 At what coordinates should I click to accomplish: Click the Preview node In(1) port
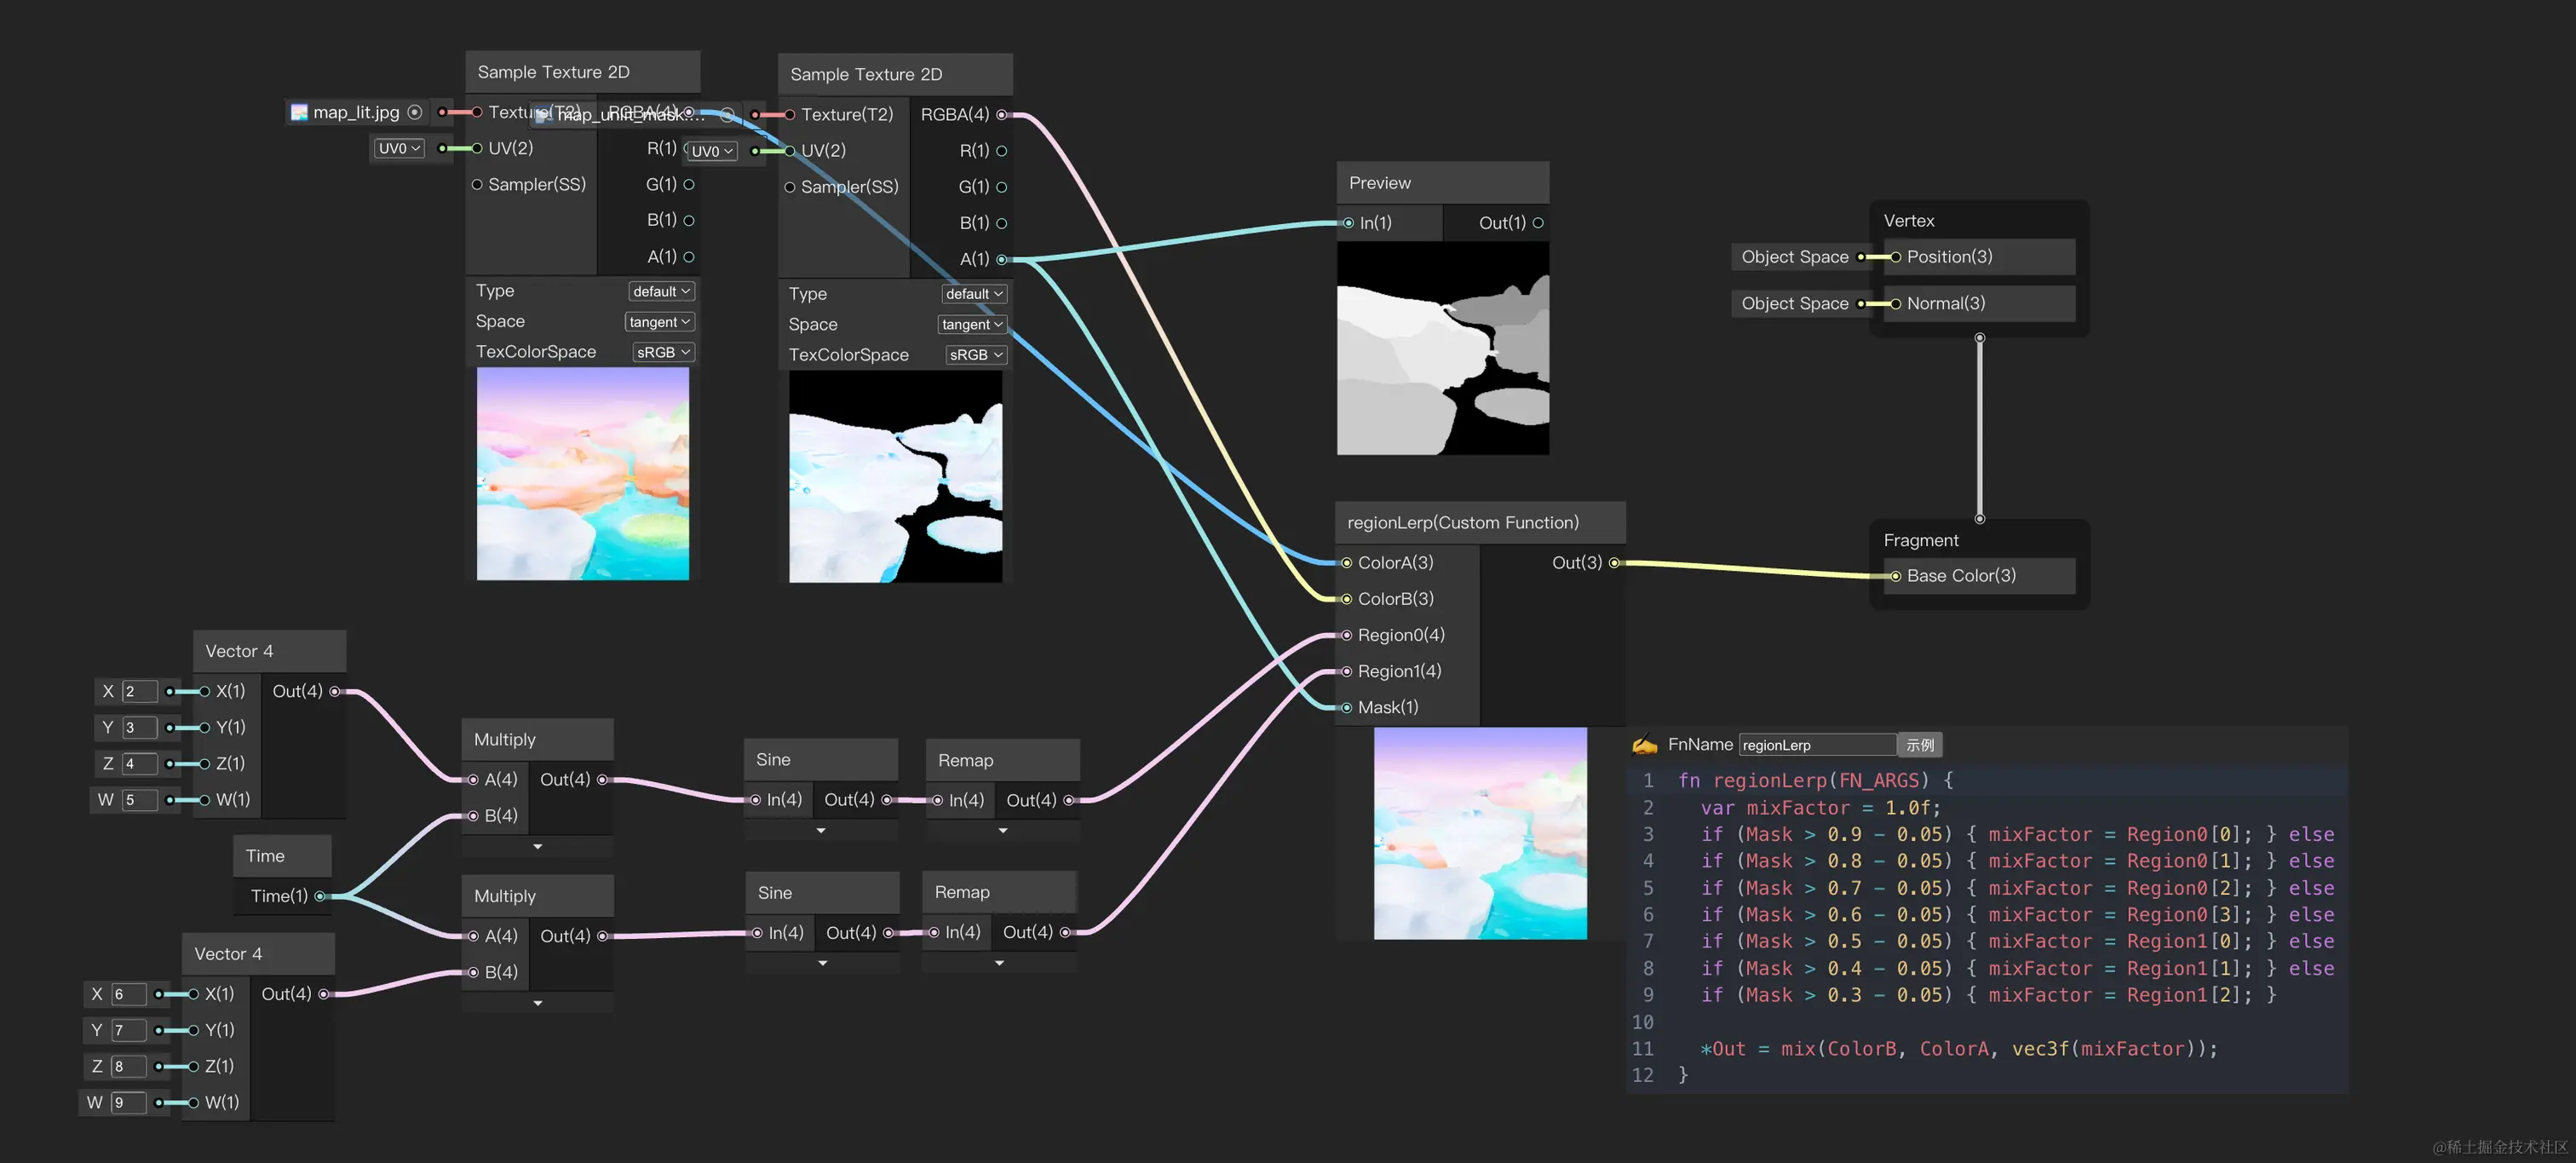pyautogui.click(x=1349, y=223)
